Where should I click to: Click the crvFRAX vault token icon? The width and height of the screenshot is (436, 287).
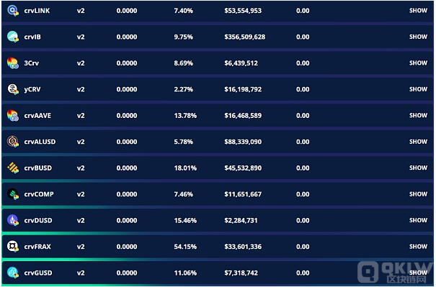13,247
